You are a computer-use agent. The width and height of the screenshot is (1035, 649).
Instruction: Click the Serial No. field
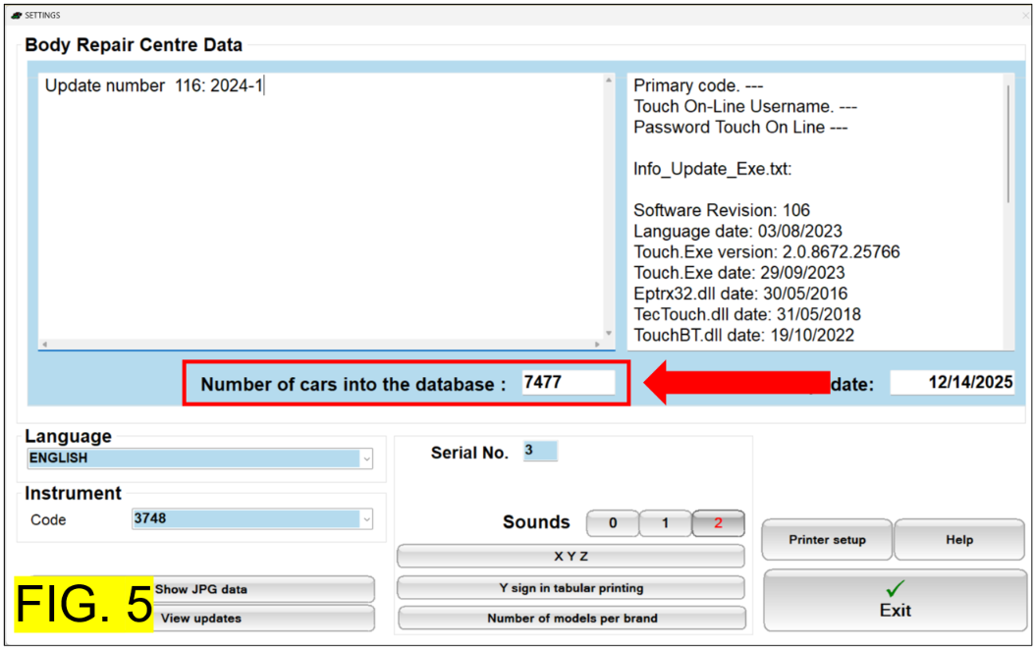pos(541,451)
